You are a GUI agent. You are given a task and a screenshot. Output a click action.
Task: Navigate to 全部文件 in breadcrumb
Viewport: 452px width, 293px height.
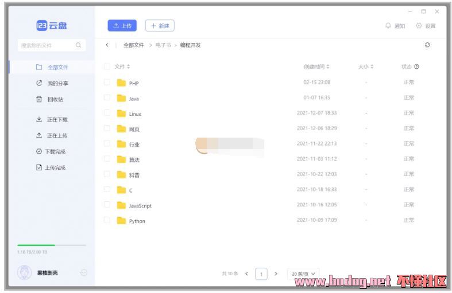pos(133,45)
